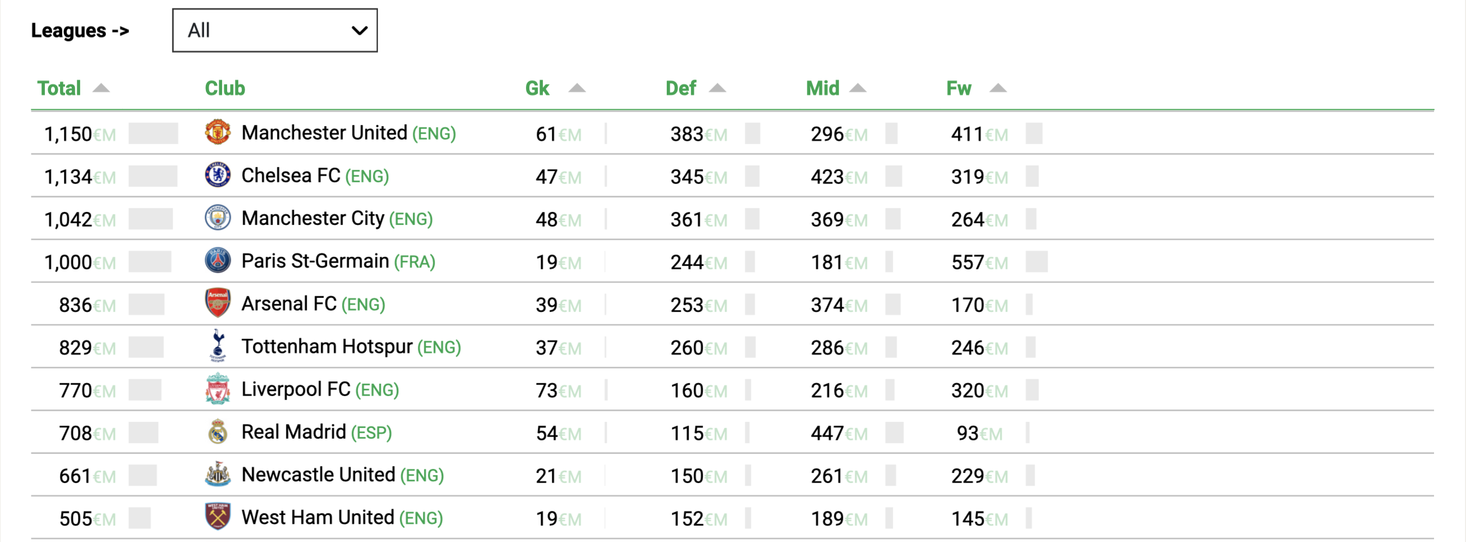Image resolution: width=1466 pixels, height=542 pixels.
Task: Click the Club column header
Action: [x=225, y=88]
